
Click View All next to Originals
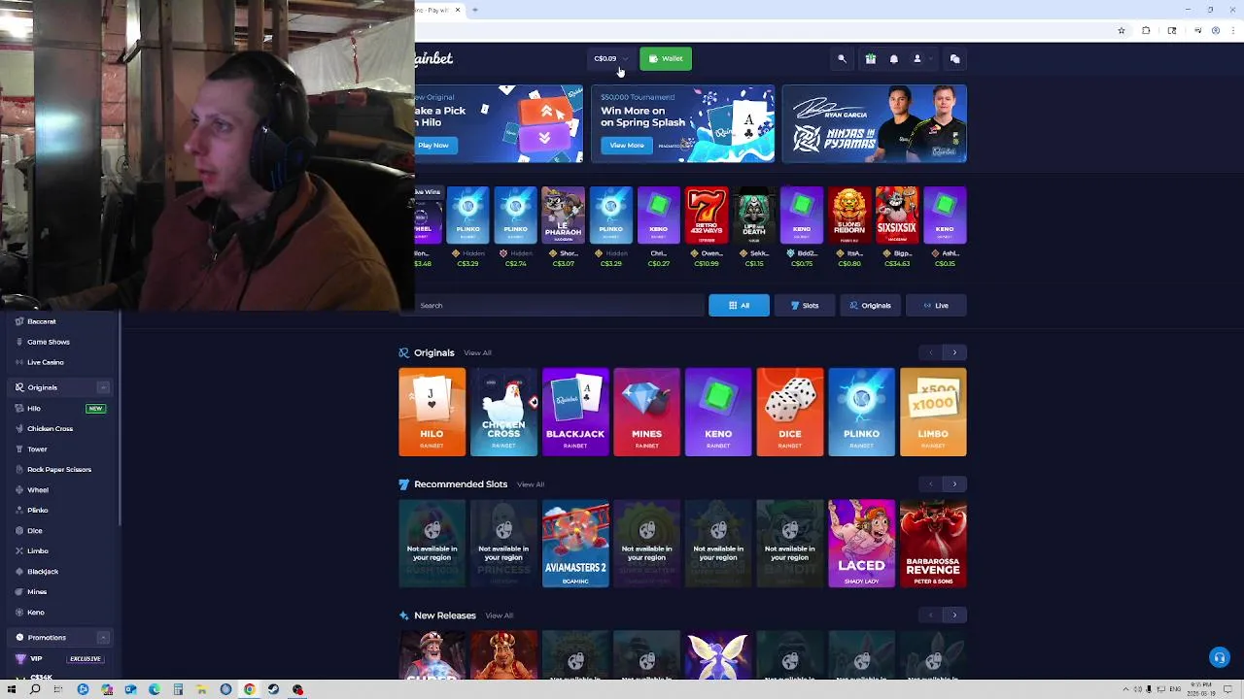coord(477,353)
